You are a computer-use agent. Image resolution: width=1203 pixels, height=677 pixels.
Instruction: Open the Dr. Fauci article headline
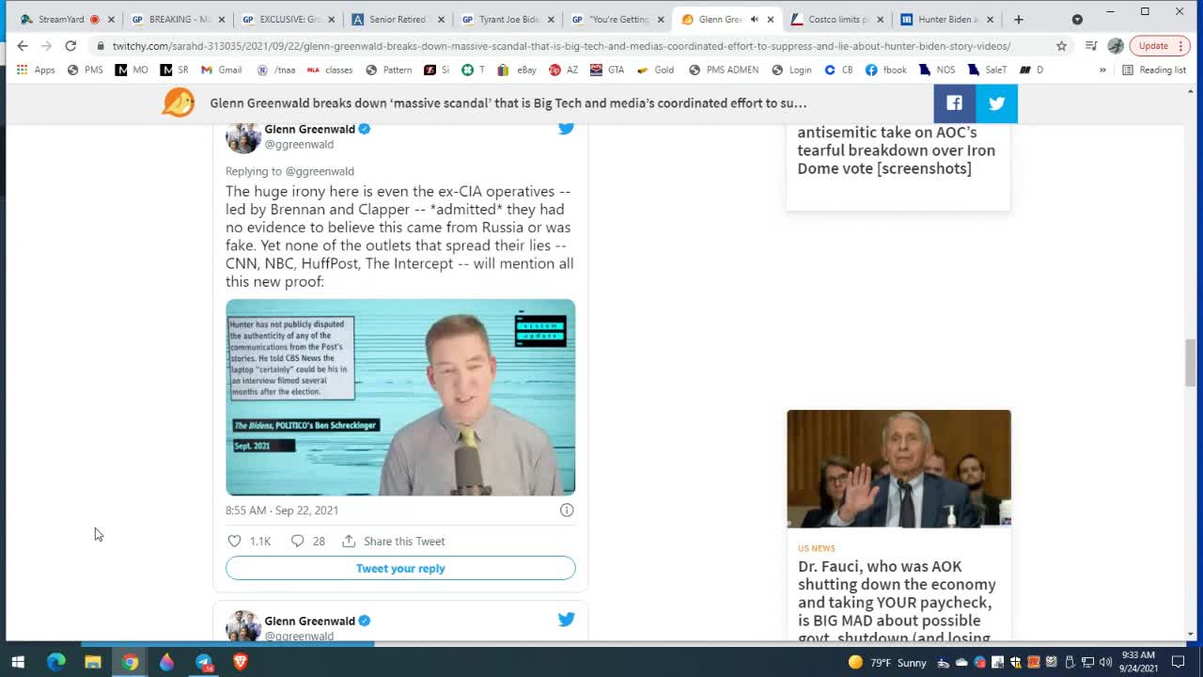pyautogui.click(x=897, y=602)
